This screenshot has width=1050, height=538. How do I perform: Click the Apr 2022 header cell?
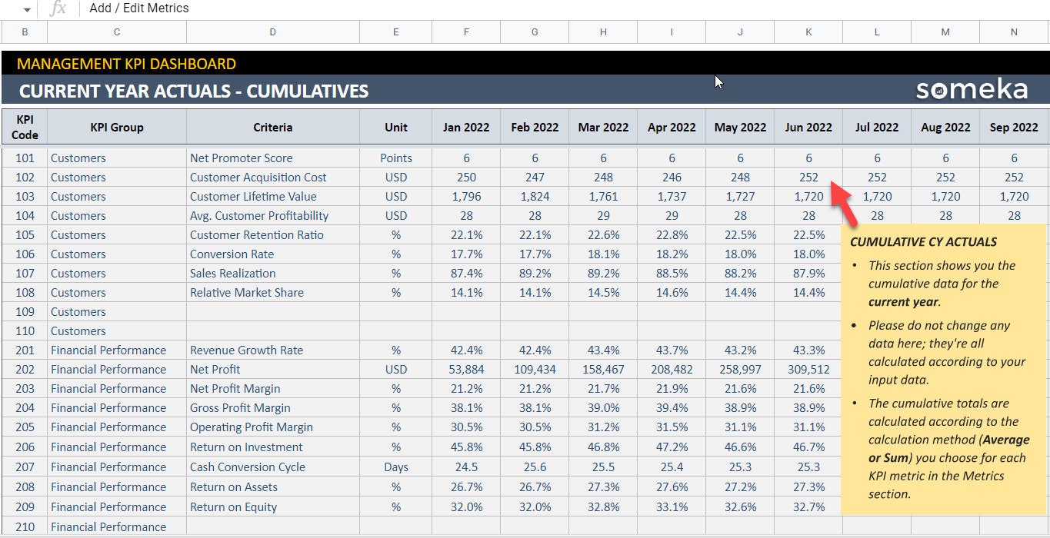pyautogui.click(x=672, y=127)
